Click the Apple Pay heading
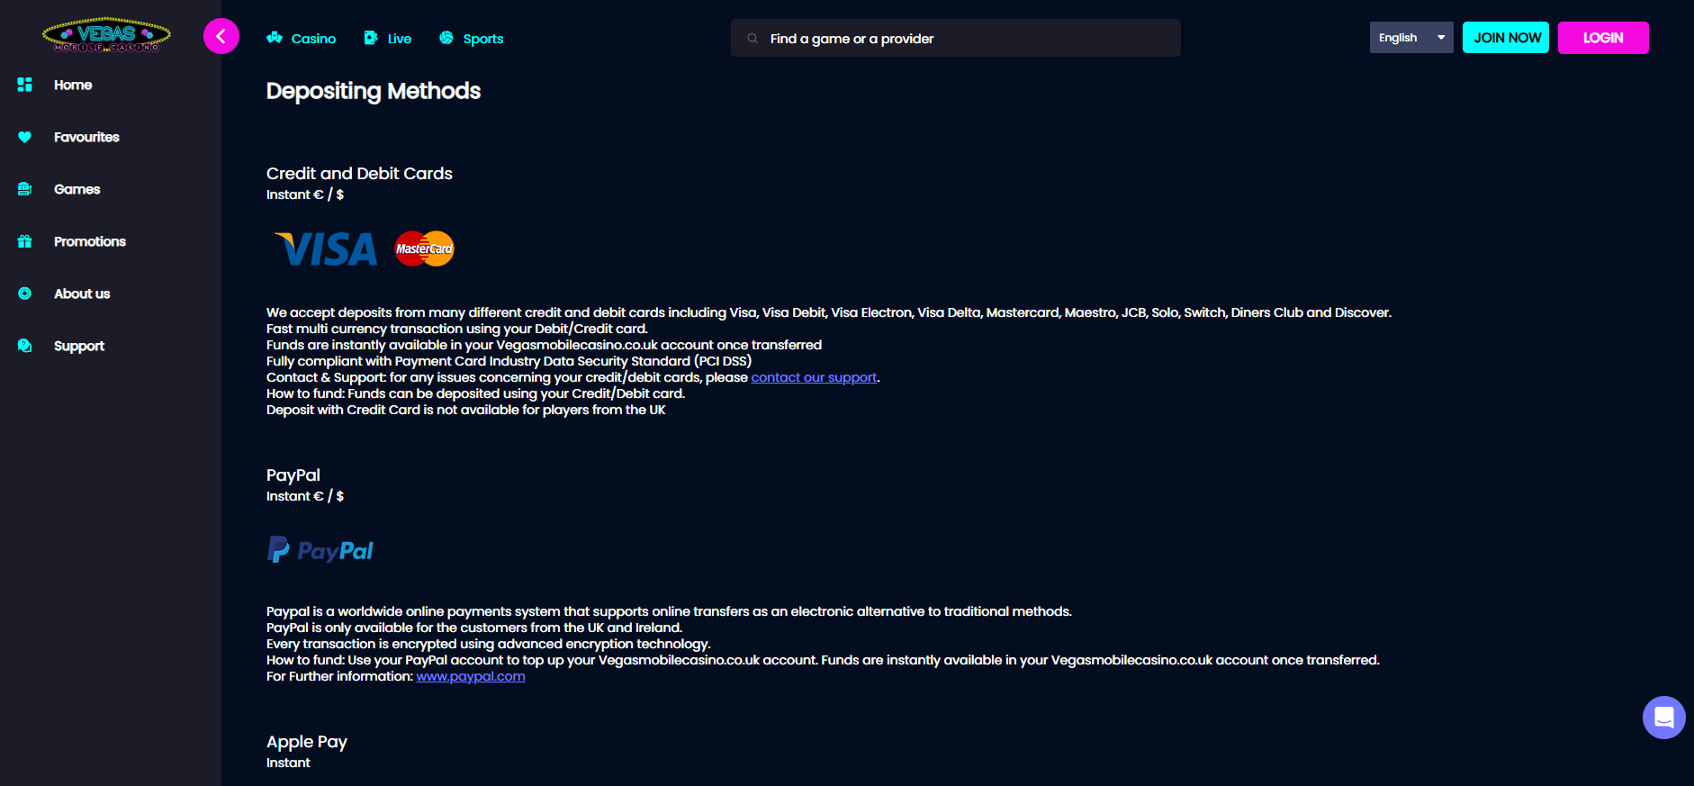The width and height of the screenshot is (1694, 786). coord(307,742)
